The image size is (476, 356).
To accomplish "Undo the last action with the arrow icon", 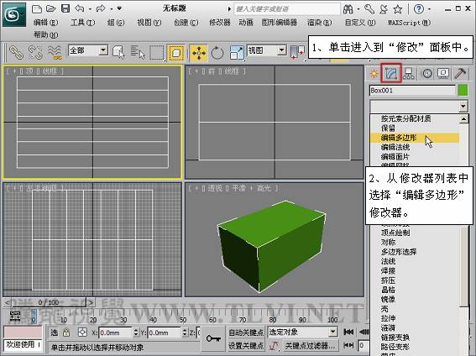I will [x=80, y=8].
